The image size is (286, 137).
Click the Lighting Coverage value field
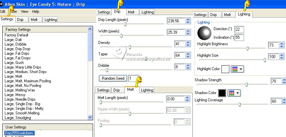pos(276,101)
